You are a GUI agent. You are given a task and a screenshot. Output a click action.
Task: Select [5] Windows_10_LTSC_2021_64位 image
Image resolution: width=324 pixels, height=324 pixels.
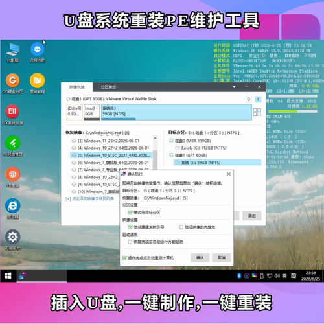tap(111, 156)
